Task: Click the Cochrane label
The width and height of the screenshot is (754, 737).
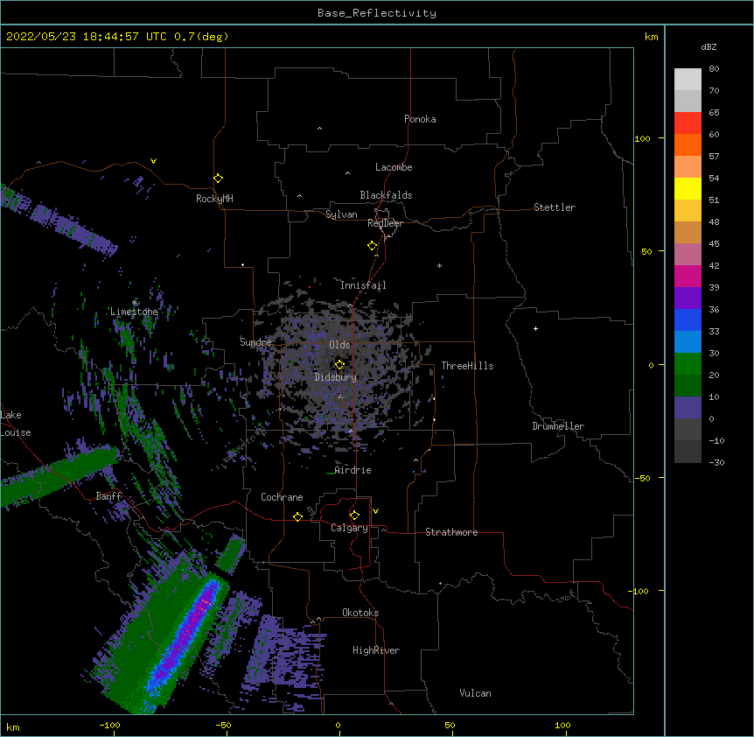Action: click(x=282, y=497)
